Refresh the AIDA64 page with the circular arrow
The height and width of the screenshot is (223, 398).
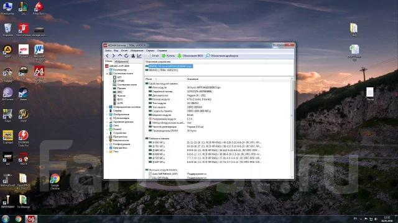pyautogui.click(x=126, y=56)
